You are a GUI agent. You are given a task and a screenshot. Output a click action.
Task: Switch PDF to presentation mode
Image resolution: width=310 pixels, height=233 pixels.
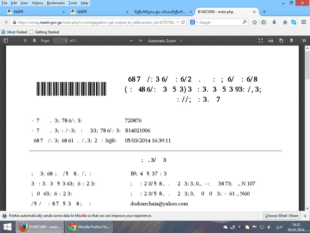coord(261,41)
